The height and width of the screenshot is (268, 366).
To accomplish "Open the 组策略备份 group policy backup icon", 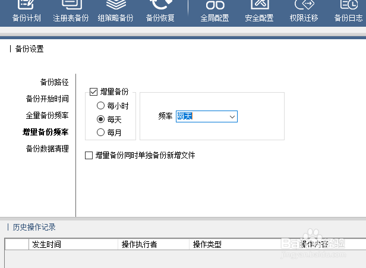I will [115, 11].
